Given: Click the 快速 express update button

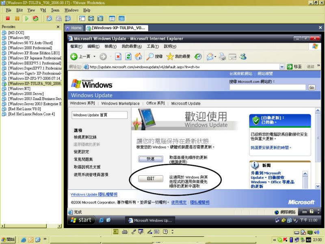Looking at the screenshot, I should [x=151, y=159].
